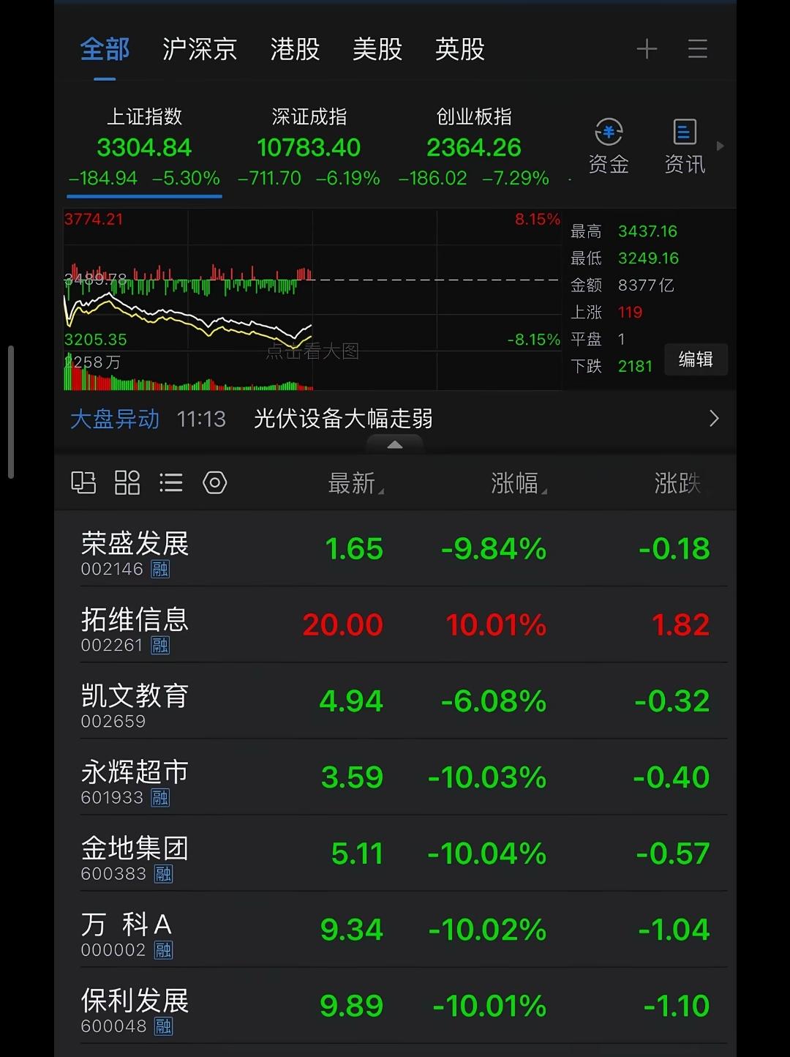Open the 英股 tab

coord(459,50)
